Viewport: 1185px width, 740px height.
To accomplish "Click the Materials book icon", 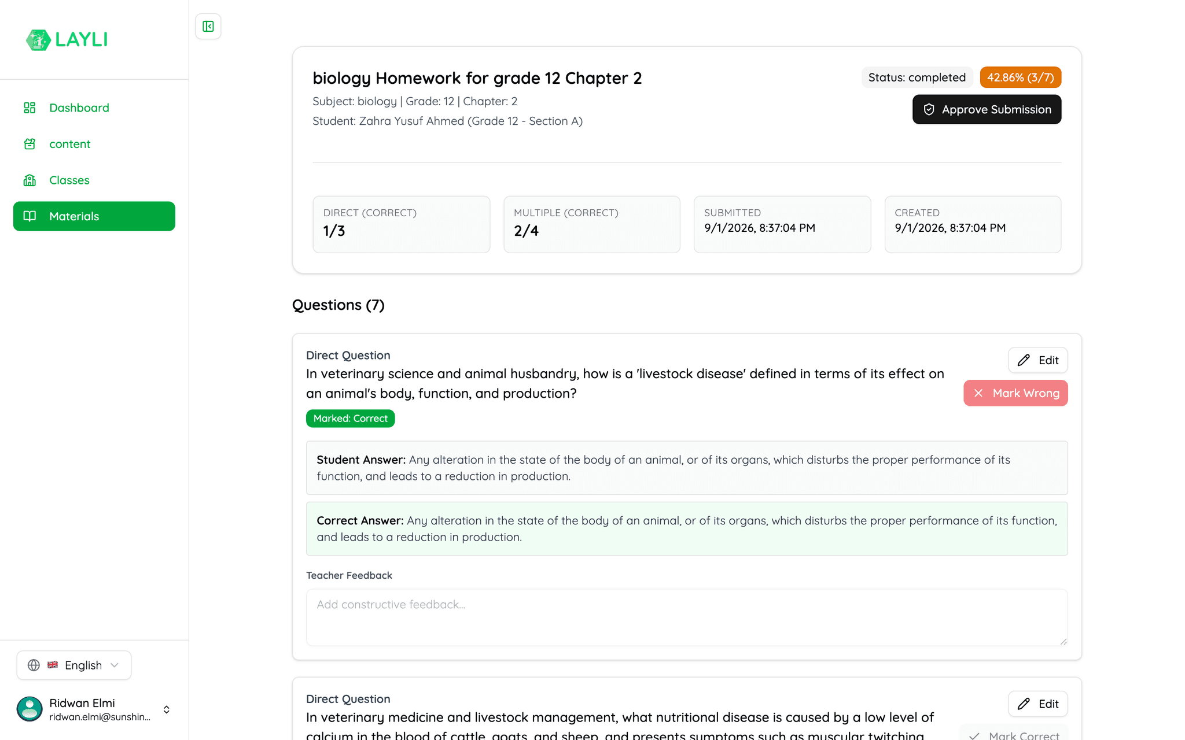I will pyautogui.click(x=30, y=216).
